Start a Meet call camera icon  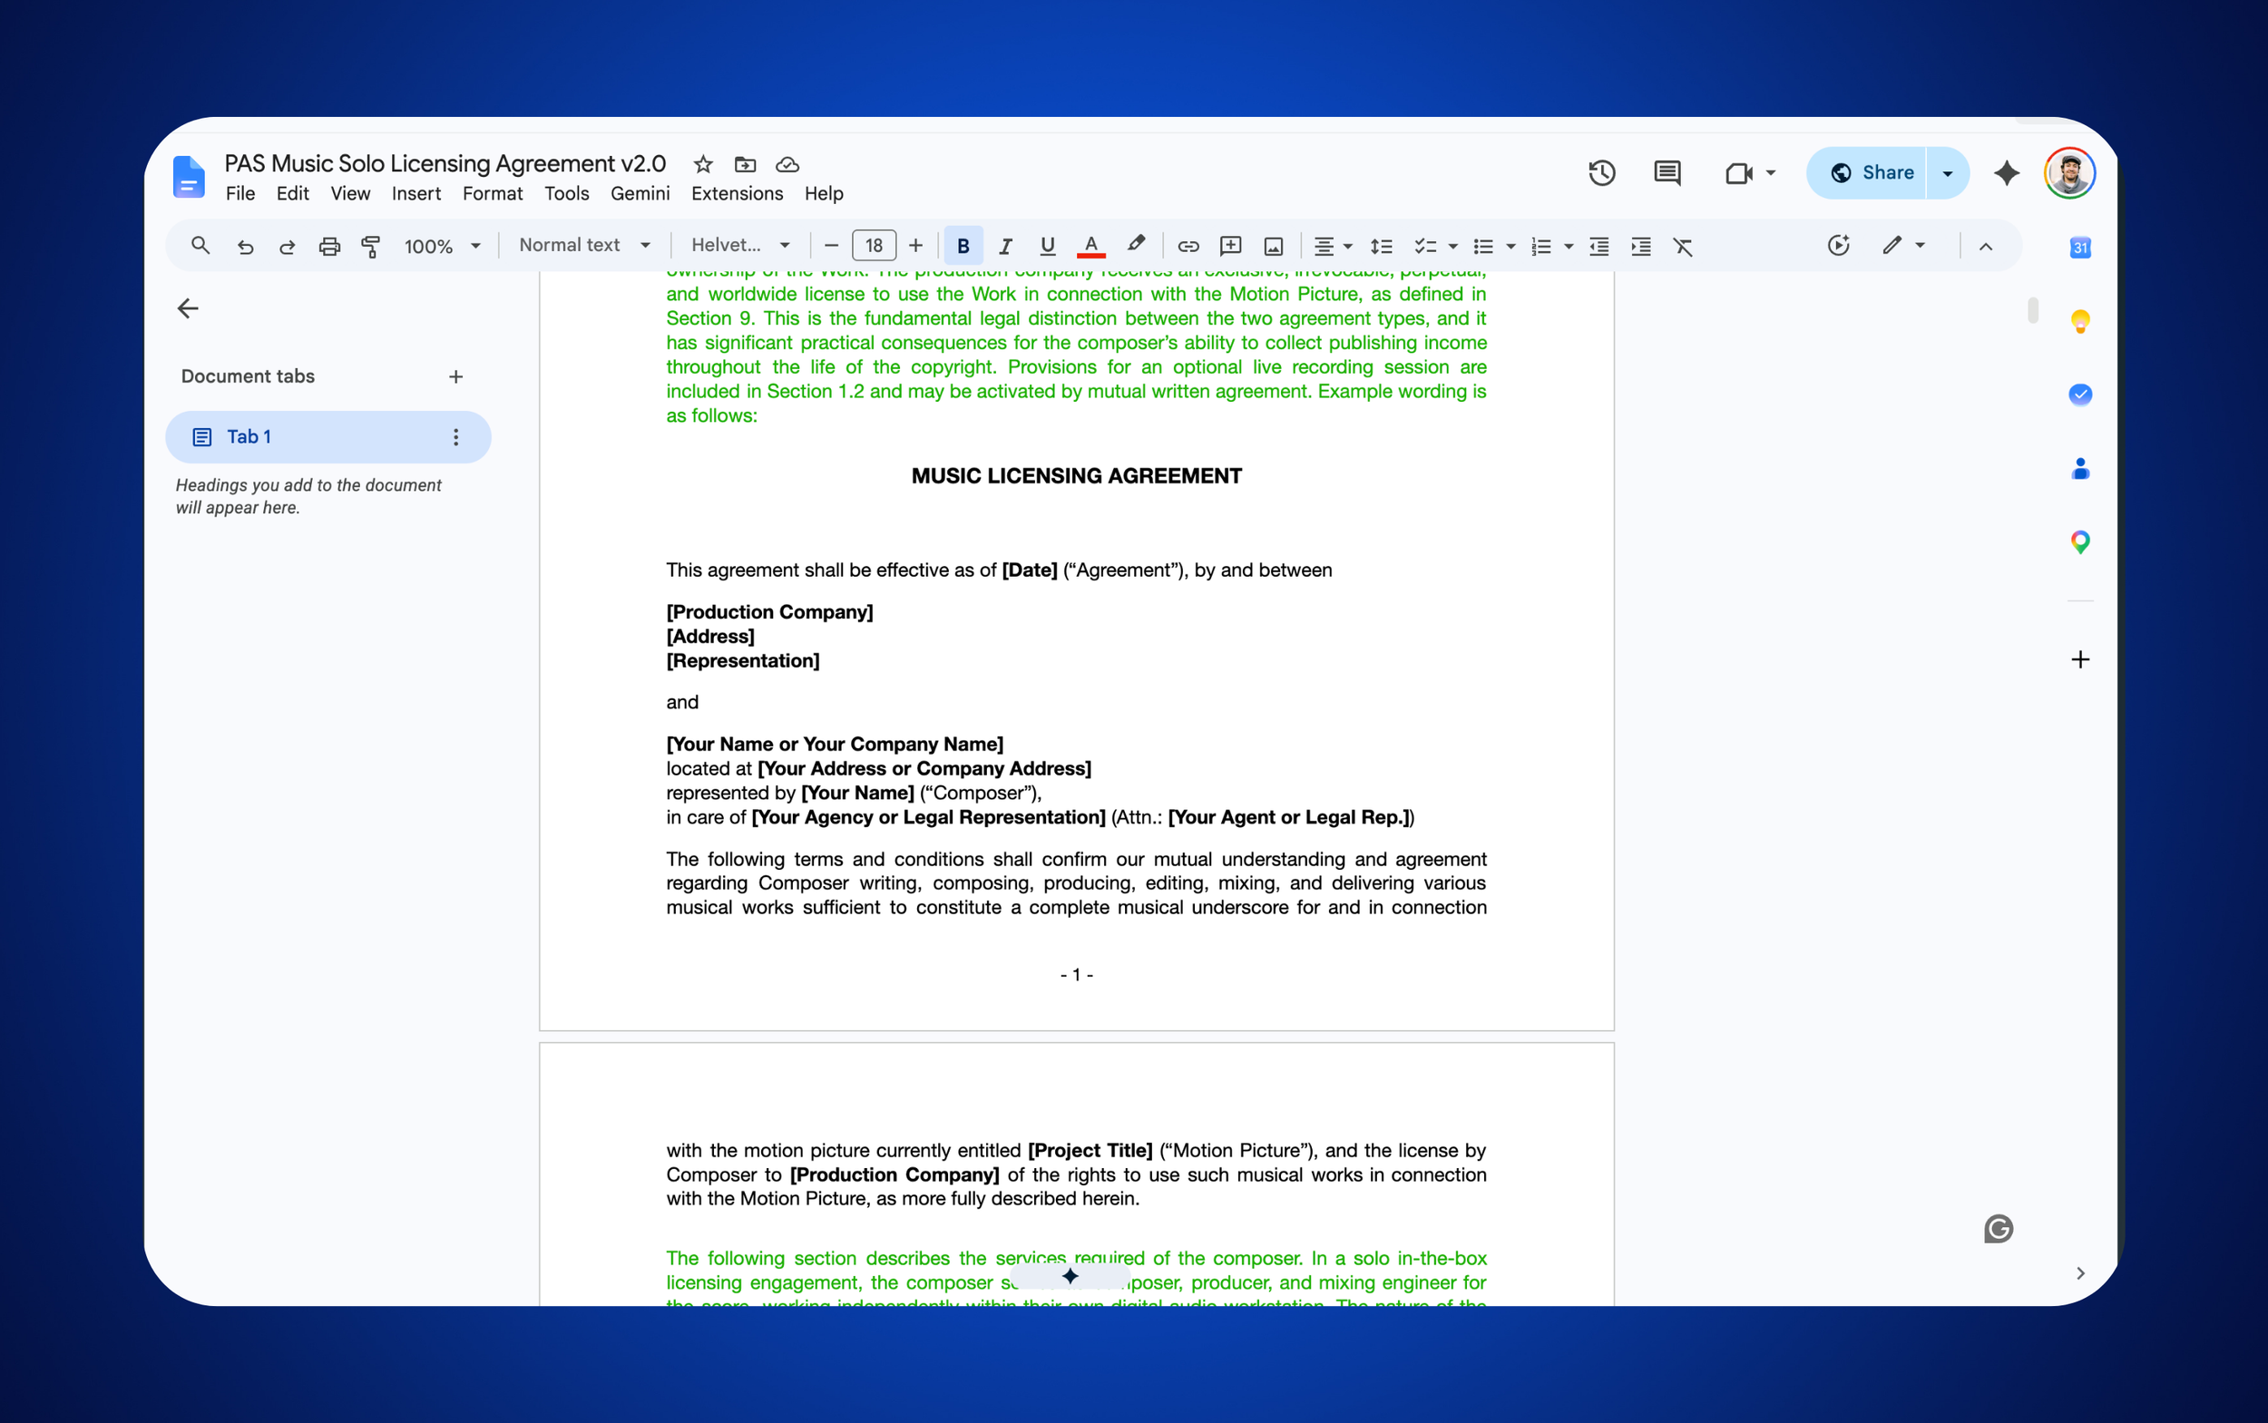tap(1739, 173)
